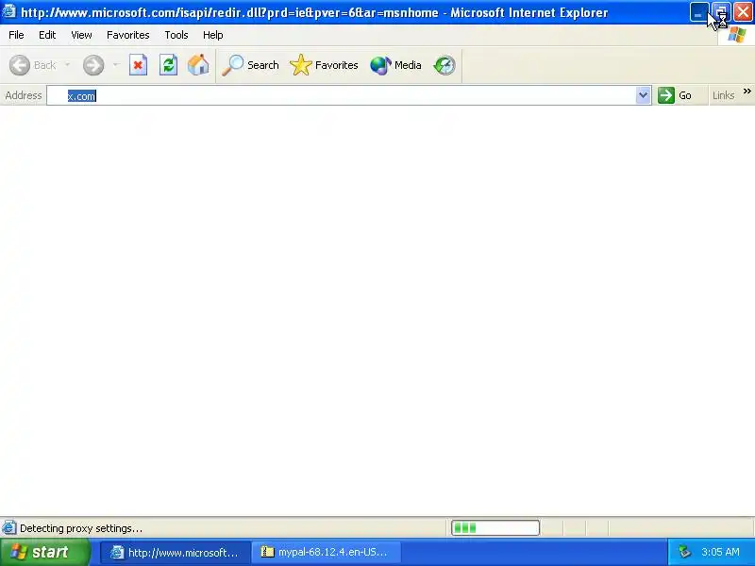Image resolution: width=755 pixels, height=566 pixels.
Task: Open the Help menu
Action: click(x=213, y=35)
